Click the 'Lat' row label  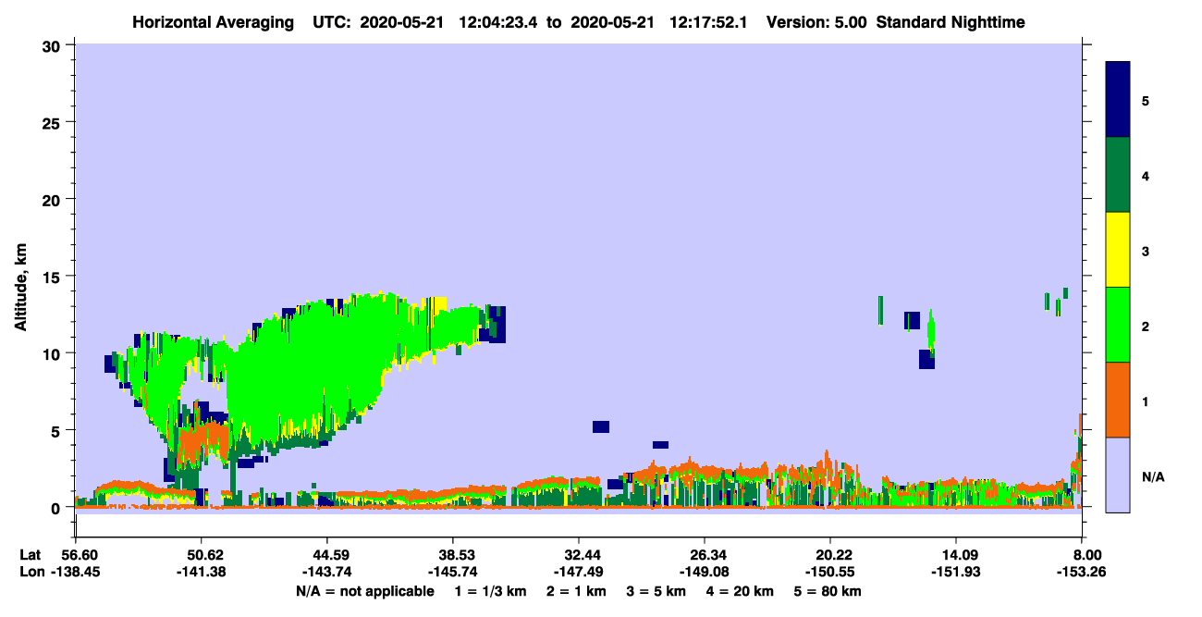pyautogui.click(x=31, y=555)
